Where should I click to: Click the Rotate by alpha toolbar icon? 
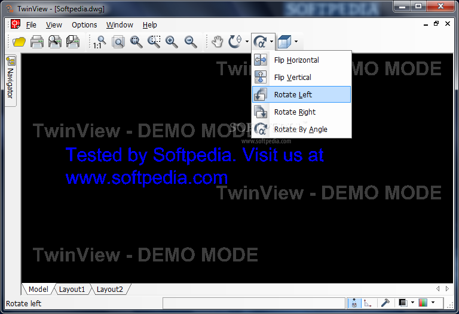tap(260, 42)
